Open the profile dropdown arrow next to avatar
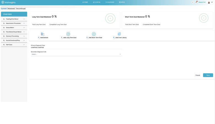The image size is (215, 124). pyautogui.click(x=212, y=2)
